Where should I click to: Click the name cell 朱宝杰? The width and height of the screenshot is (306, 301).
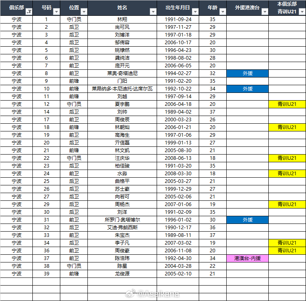coord(122,235)
